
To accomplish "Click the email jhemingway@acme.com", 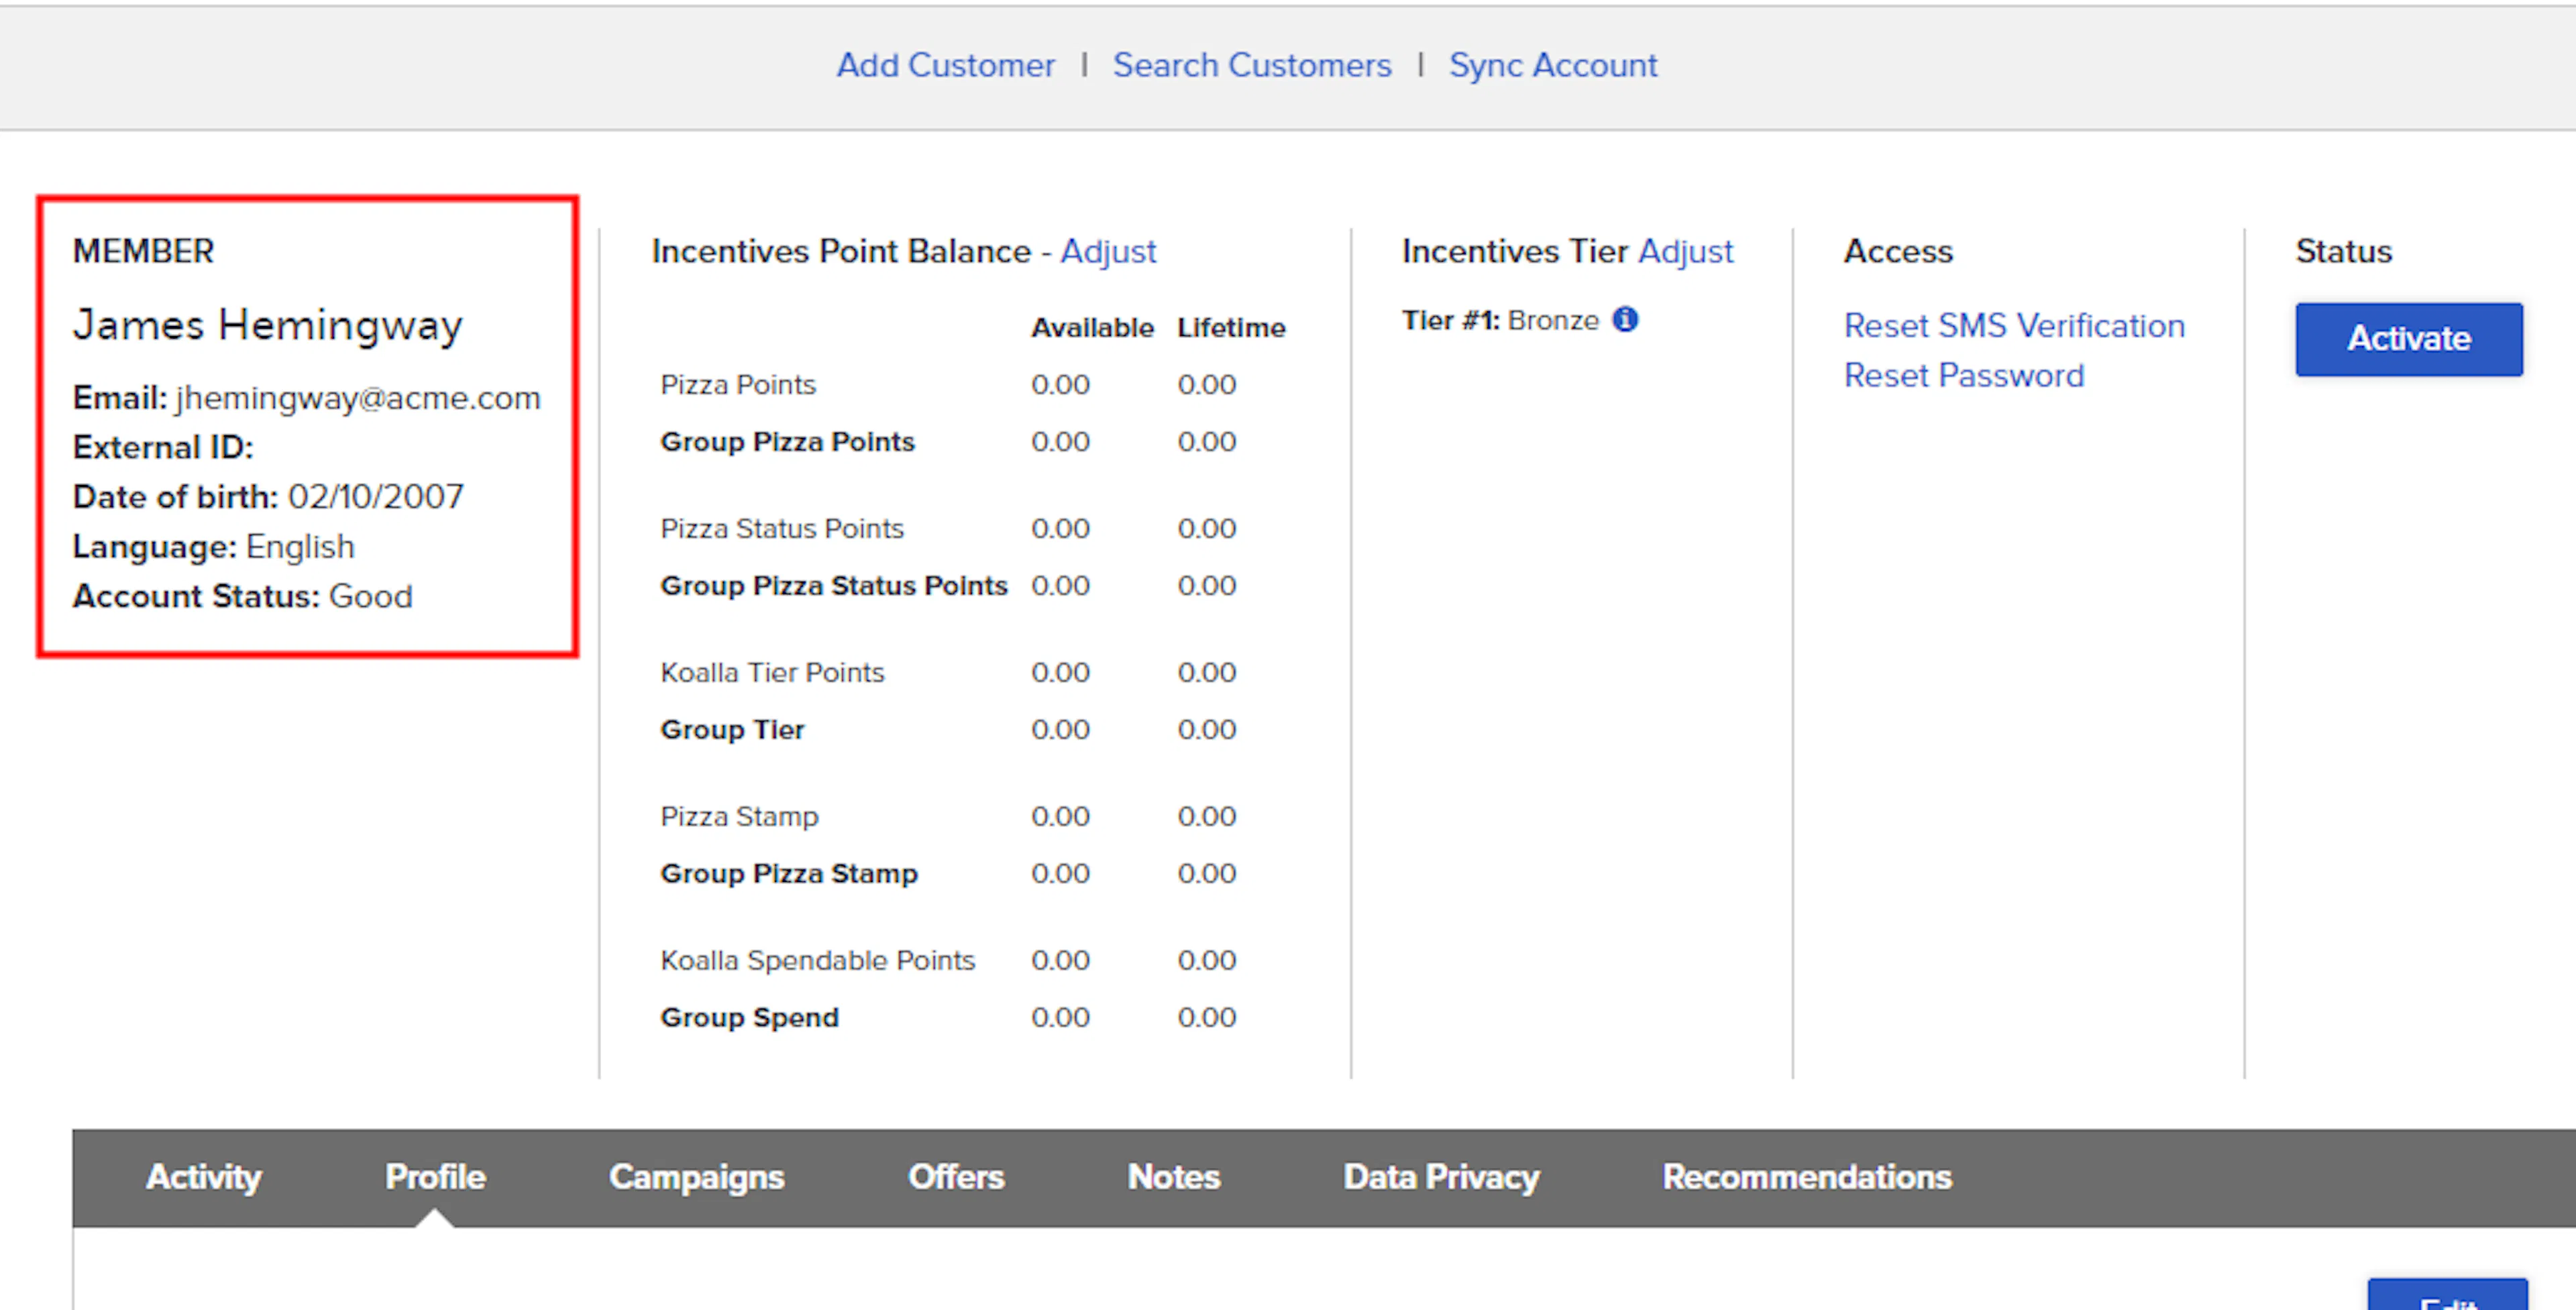I will (358, 398).
